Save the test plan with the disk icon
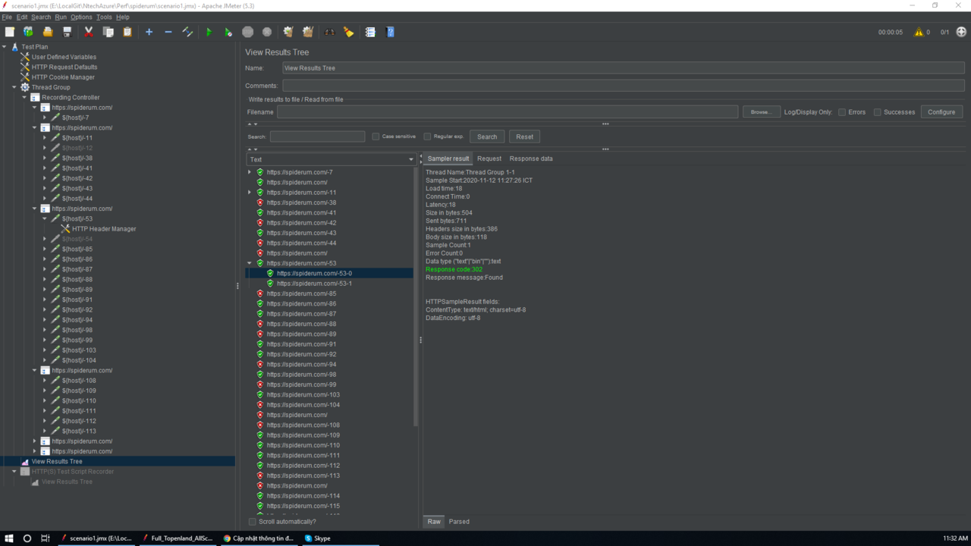971x546 pixels. pyautogui.click(x=67, y=32)
